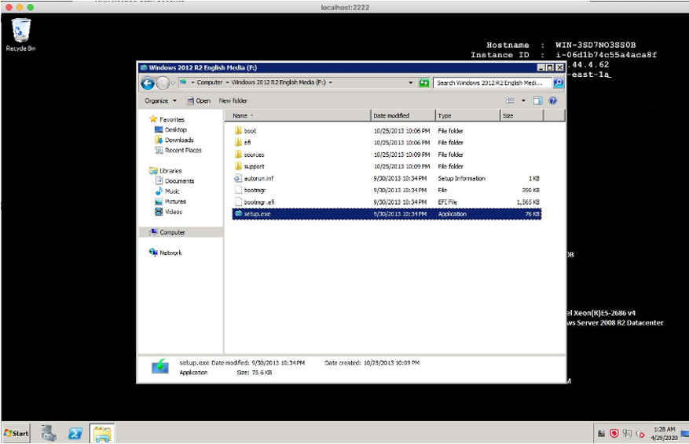This screenshot has width=689, height=444.
Task: Click the Setup Information type cell
Action: (x=461, y=178)
